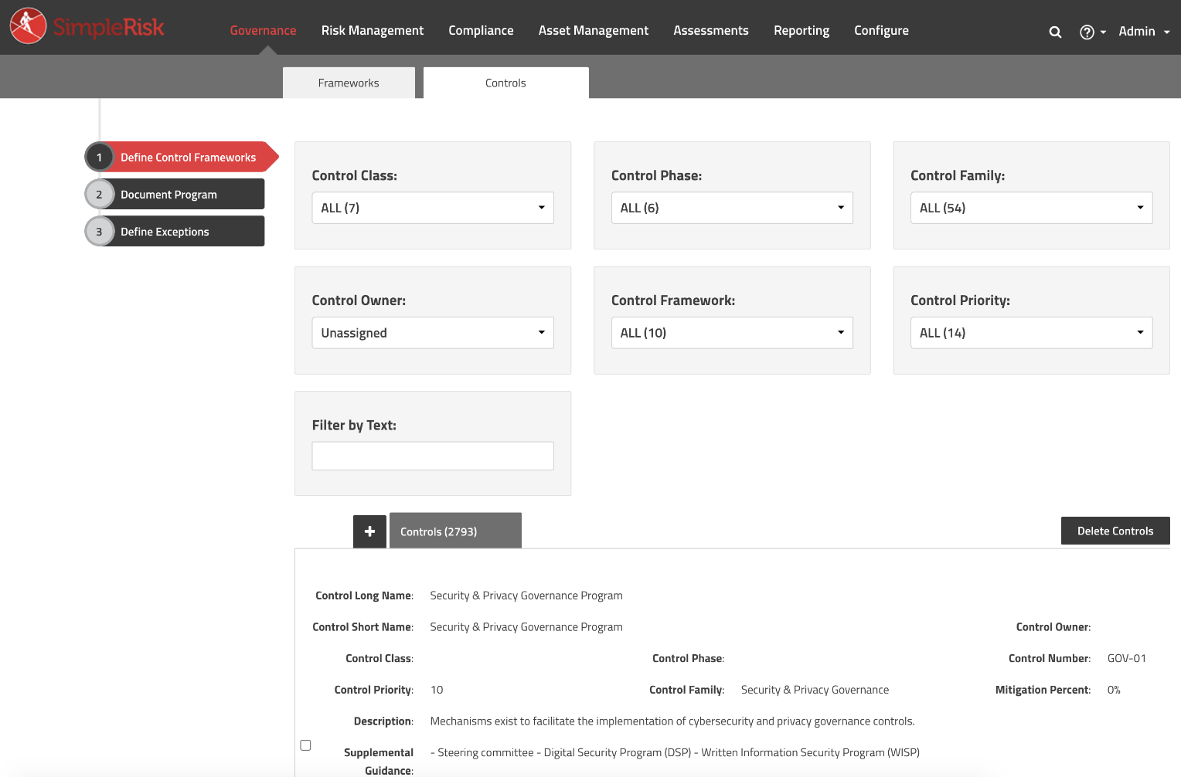
Task: Open the Risk Management menu
Action: tap(373, 30)
